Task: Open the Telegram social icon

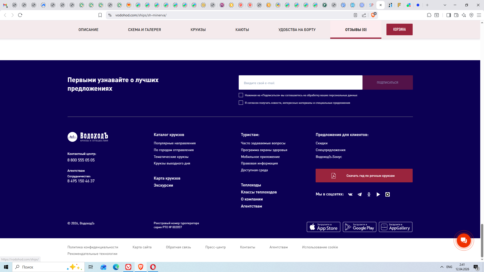Action: point(359,194)
